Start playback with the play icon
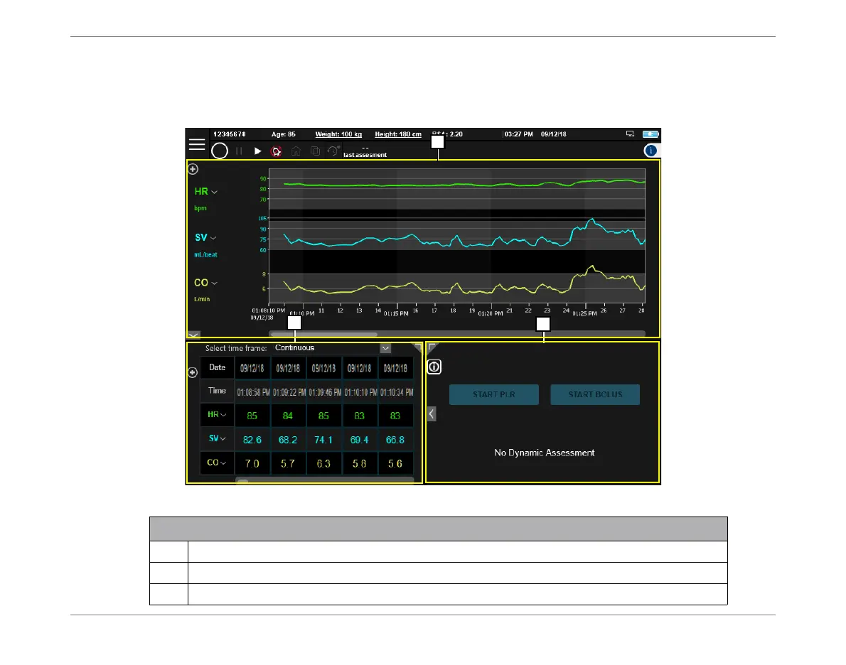 (x=258, y=151)
